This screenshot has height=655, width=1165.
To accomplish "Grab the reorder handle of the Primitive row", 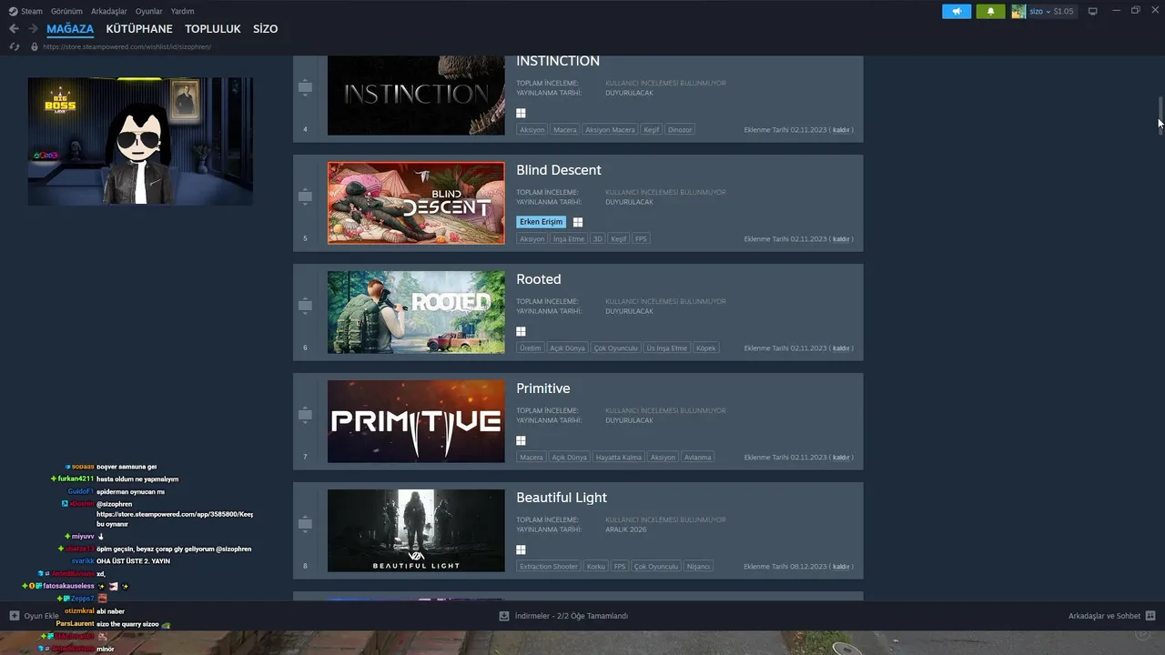I will (x=305, y=415).
